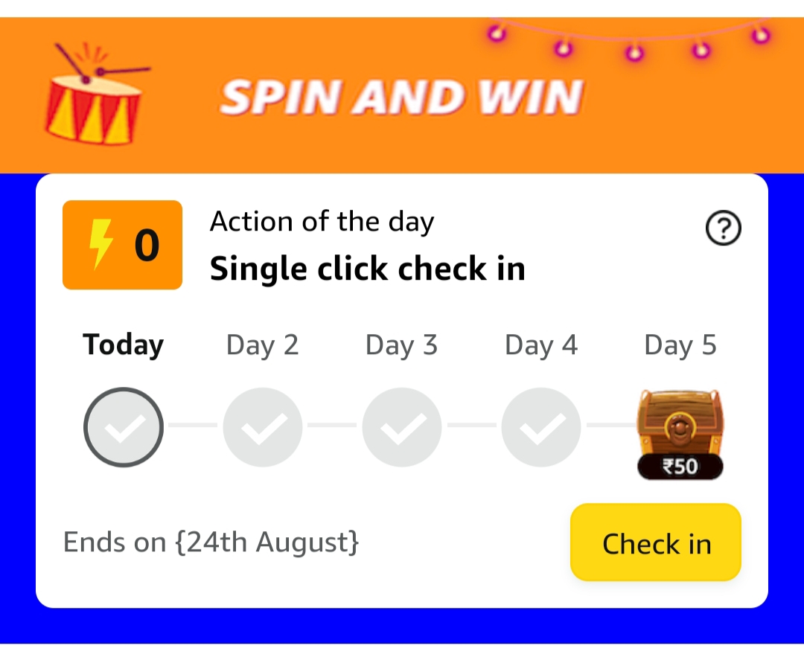Switch to the Today tab

click(123, 344)
